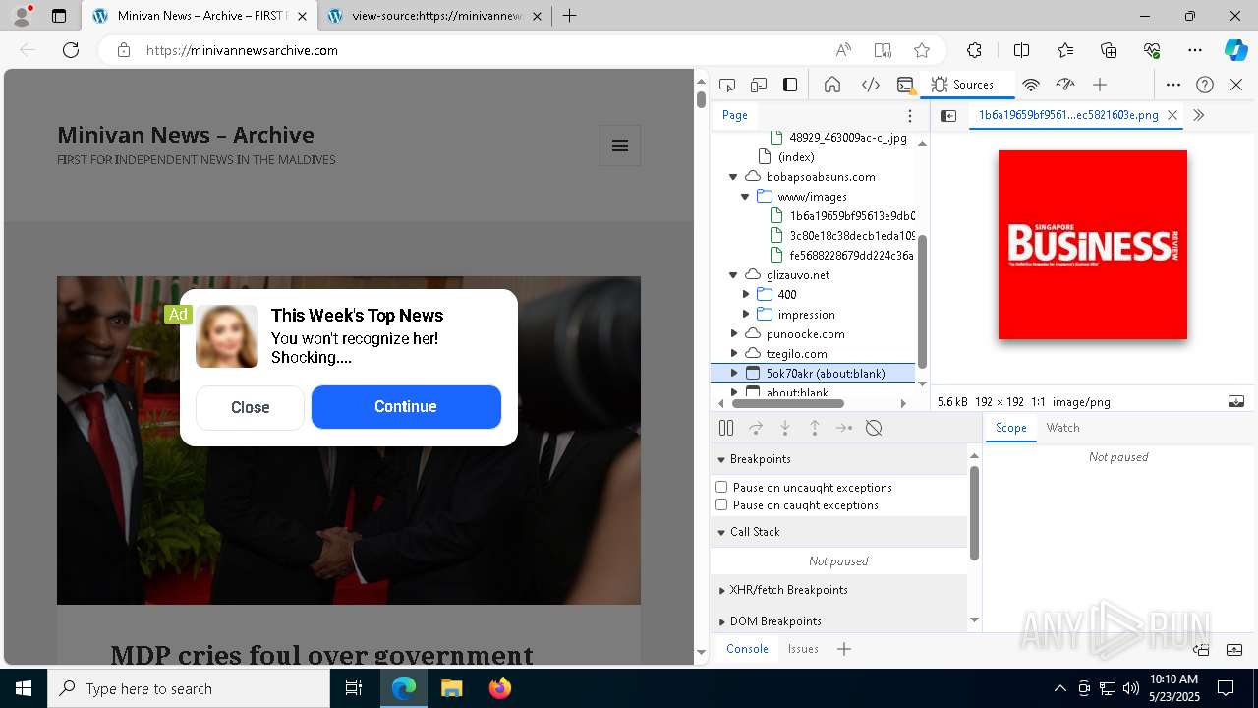Open Console tool icon with warning
The height and width of the screenshot is (708, 1258).
(906, 85)
